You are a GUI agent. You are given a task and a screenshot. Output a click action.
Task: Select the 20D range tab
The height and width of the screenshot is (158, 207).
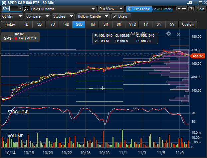79,24
